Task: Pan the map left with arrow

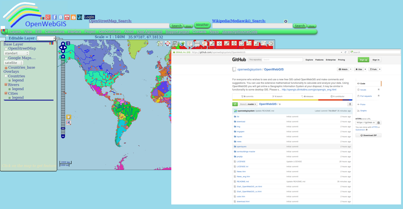Action: pos(61,47)
